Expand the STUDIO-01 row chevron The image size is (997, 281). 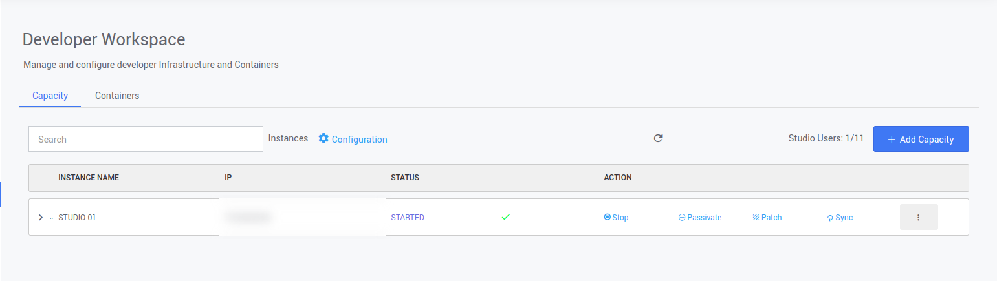point(41,218)
